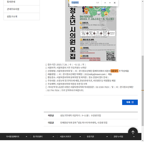Open 청사안내 sidebar menu item

[x=22, y=2]
